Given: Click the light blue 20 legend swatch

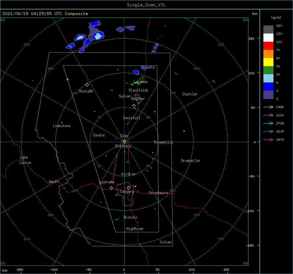Looking at the screenshot, I should coord(268,79).
